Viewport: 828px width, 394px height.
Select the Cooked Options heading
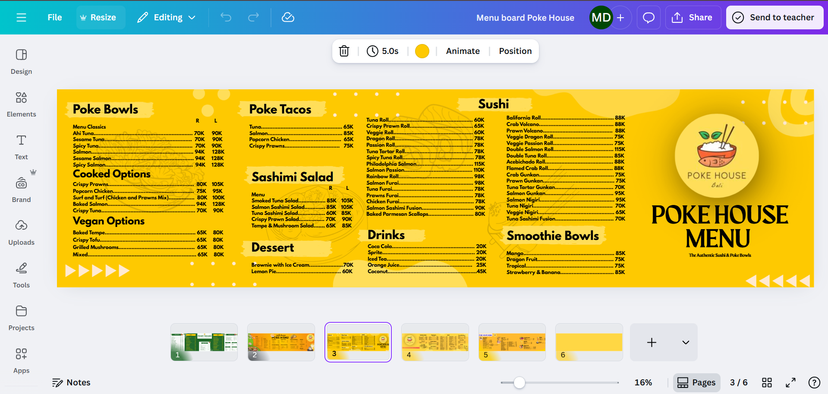(112, 174)
